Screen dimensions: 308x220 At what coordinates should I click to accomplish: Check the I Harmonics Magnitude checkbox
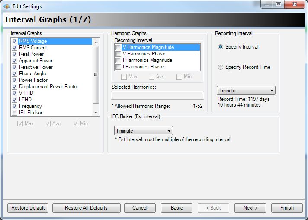click(x=118, y=60)
